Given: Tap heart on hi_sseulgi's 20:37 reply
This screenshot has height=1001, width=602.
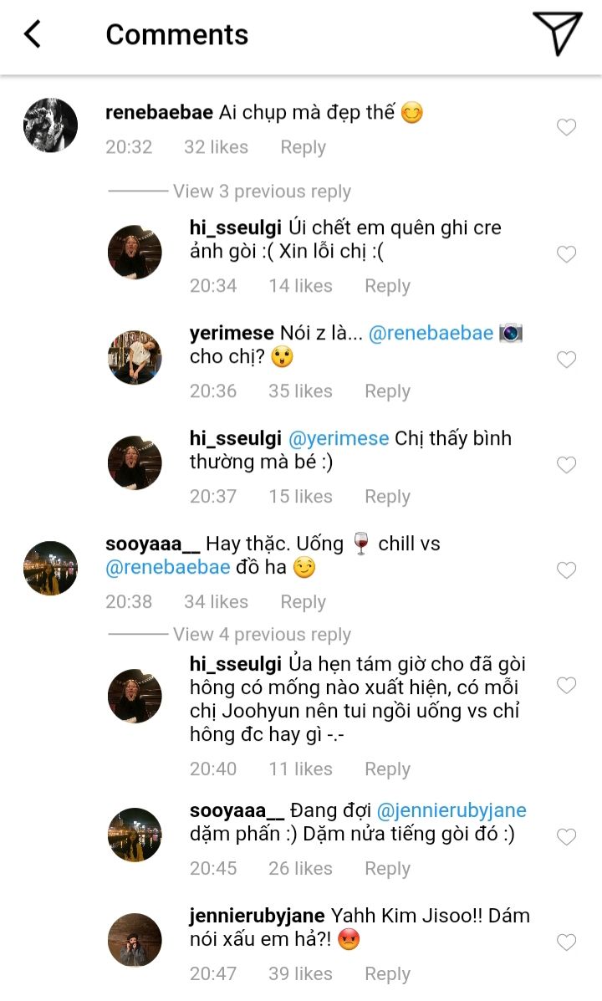Looking at the screenshot, I should 567,465.
